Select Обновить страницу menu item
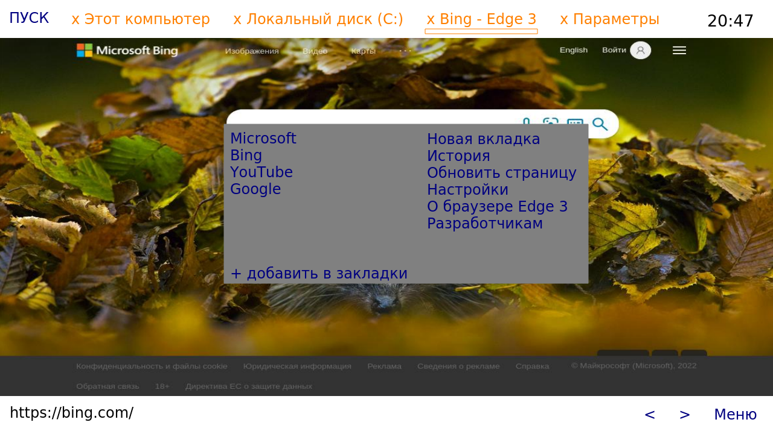Image resolution: width=773 pixels, height=434 pixels. click(x=502, y=173)
